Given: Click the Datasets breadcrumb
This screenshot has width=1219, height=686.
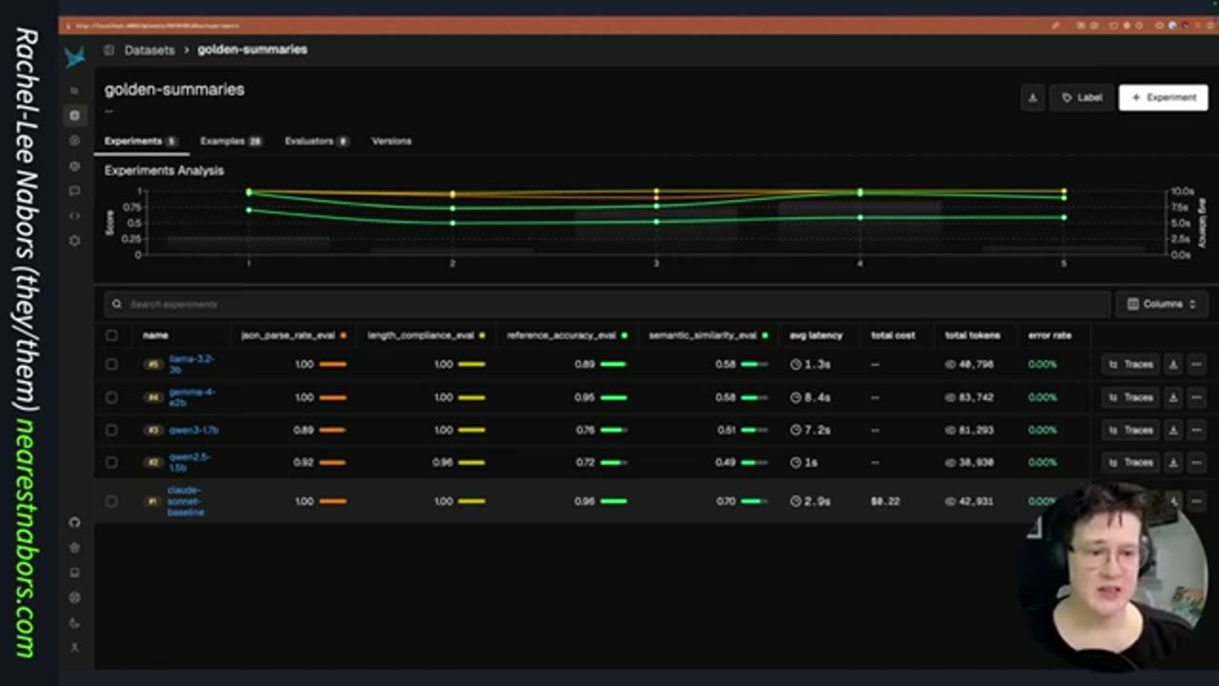Looking at the screenshot, I should (150, 50).
